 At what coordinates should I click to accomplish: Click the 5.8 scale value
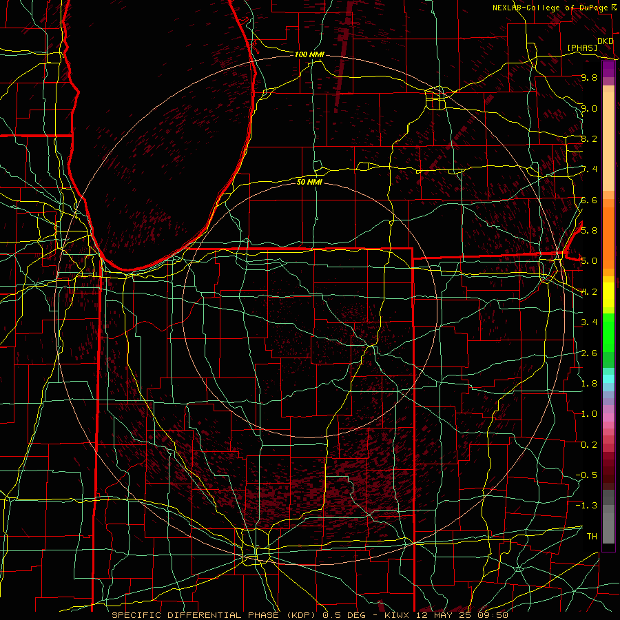tap(589, 230)
